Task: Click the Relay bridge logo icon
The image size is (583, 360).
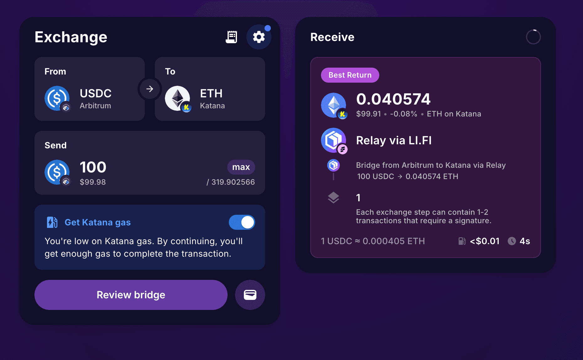Action: [x=334, y=140]
